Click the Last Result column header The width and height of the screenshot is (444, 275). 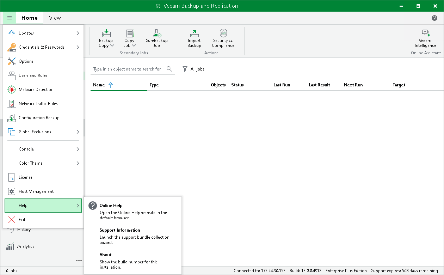coord(319,85)
